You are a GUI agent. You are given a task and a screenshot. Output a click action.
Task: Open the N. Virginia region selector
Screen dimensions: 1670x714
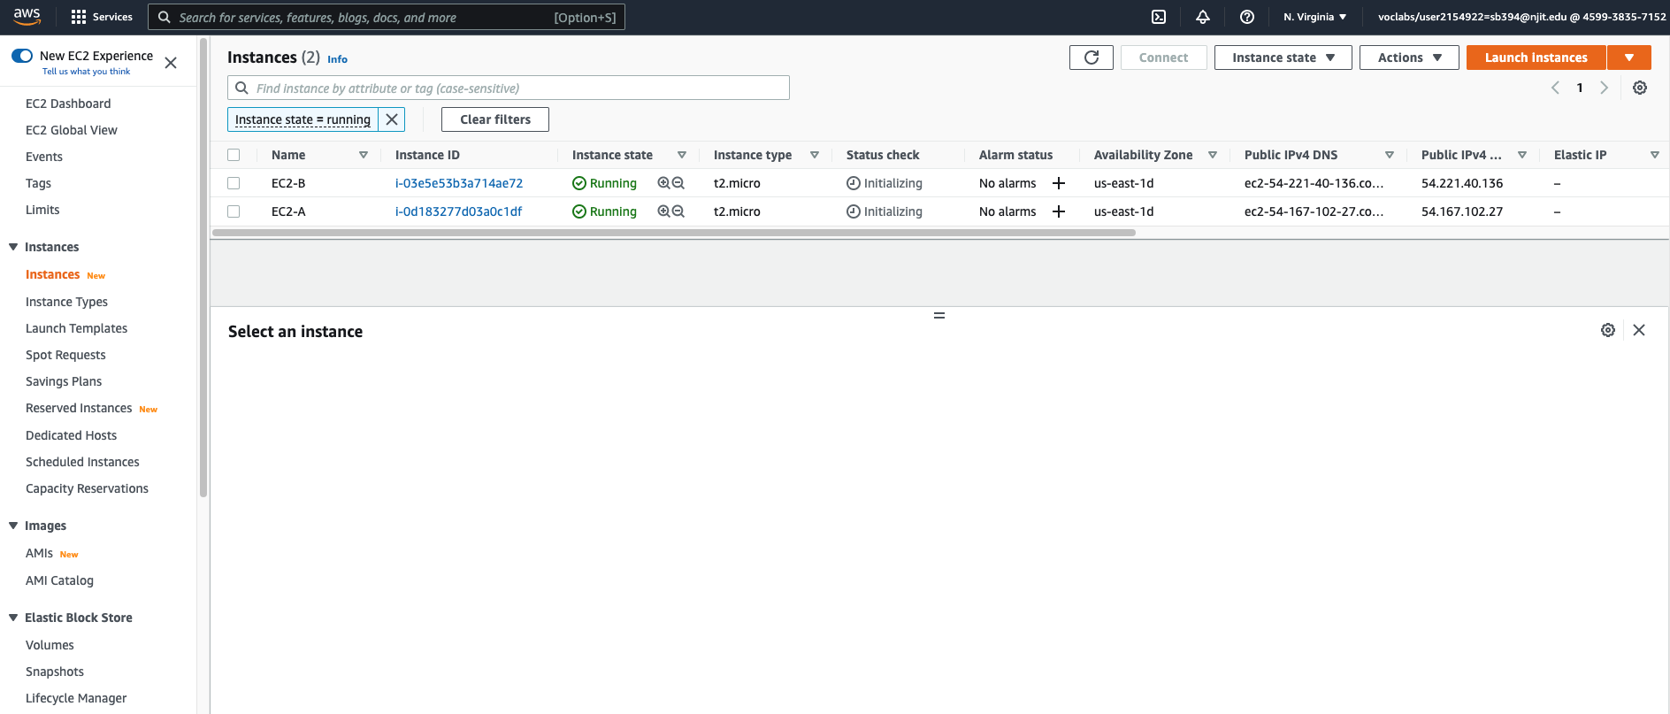pos(1314,17)
